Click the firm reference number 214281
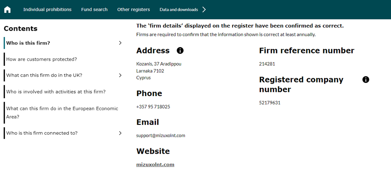The height and width of the screenshot is (179, 391). [267, 64]
